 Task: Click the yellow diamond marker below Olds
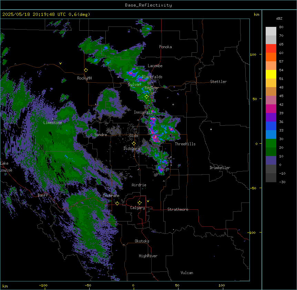(134, 143)
